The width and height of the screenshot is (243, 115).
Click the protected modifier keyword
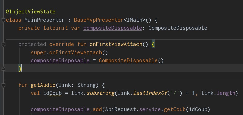(32, 44)
